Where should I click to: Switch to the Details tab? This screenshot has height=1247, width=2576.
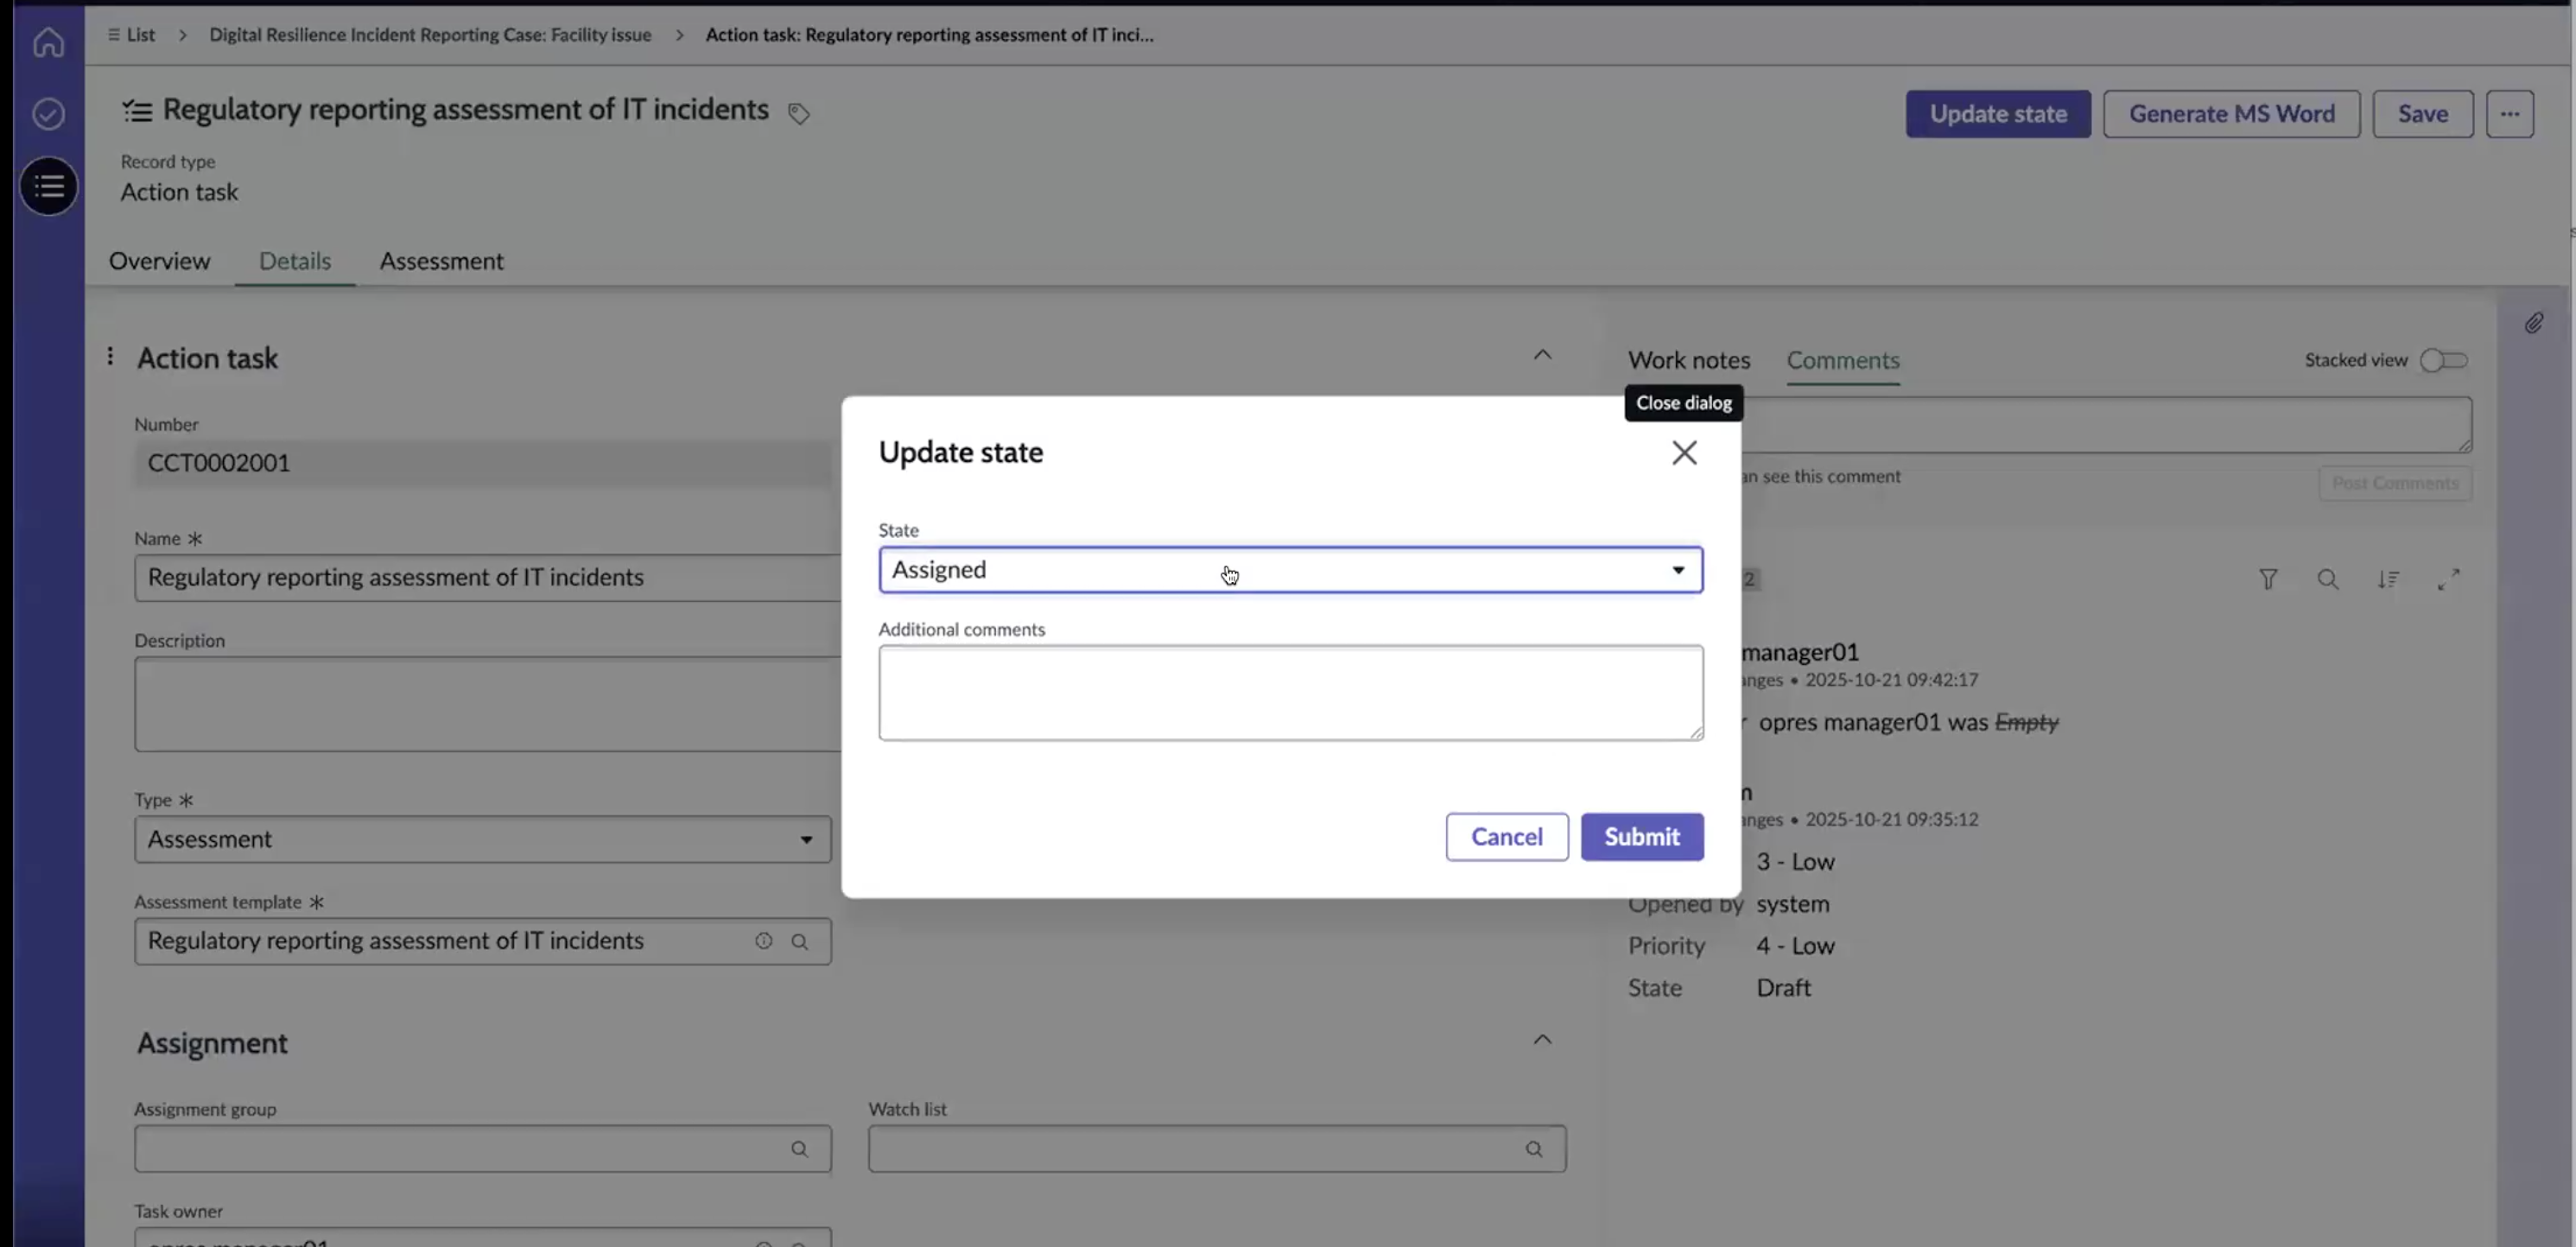tap(295, 261)
